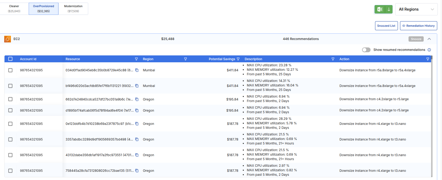442x180 pixels.
Task: Click info icon beside resumed recommendations
Action: pyautogui.click(x=429, y=50)
